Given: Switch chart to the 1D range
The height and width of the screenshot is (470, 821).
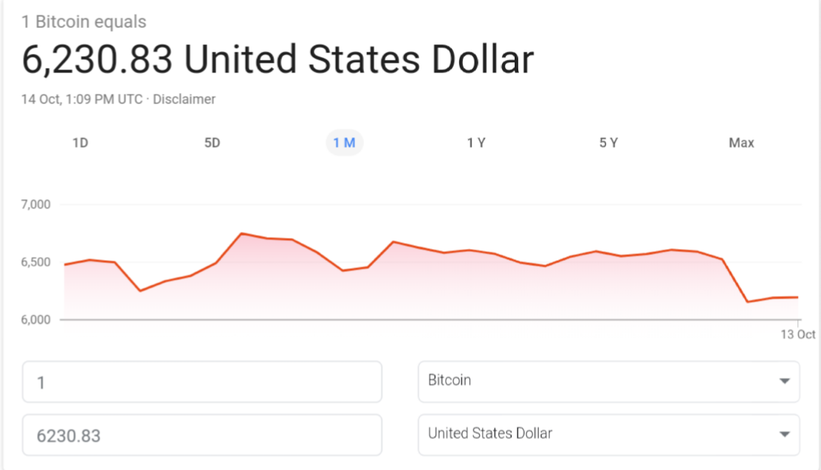Looking at the screenshot, I should pos(80,142).
